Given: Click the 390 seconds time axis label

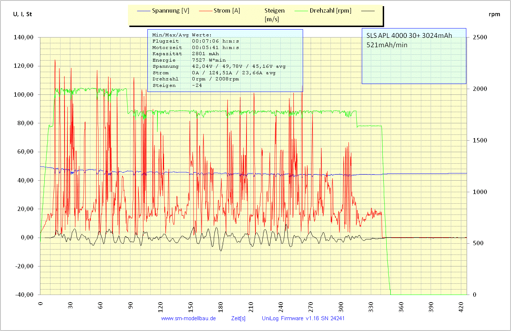Looking at the screenshot, I should [x=432, y=307].
